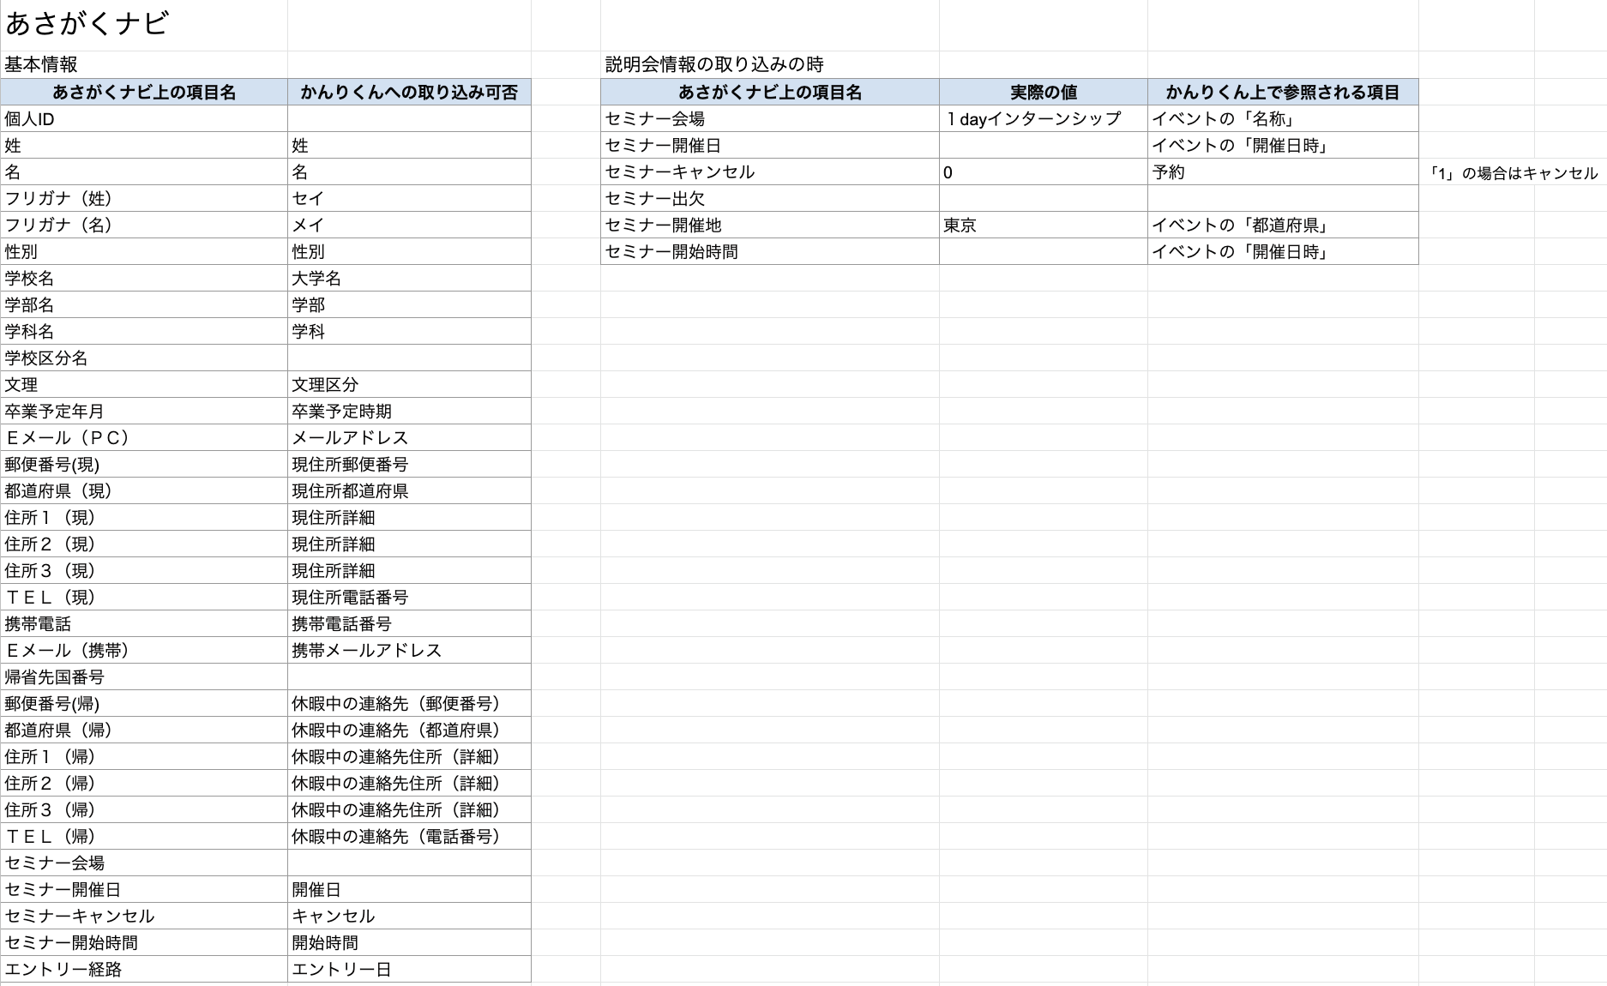Select the "卒業予定時期" cell
Screen dimensions: 1607x986
tap(341, 412)
